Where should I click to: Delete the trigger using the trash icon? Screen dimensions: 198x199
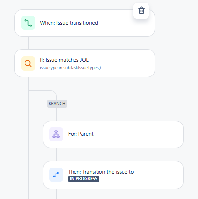(x=141, y=11)
